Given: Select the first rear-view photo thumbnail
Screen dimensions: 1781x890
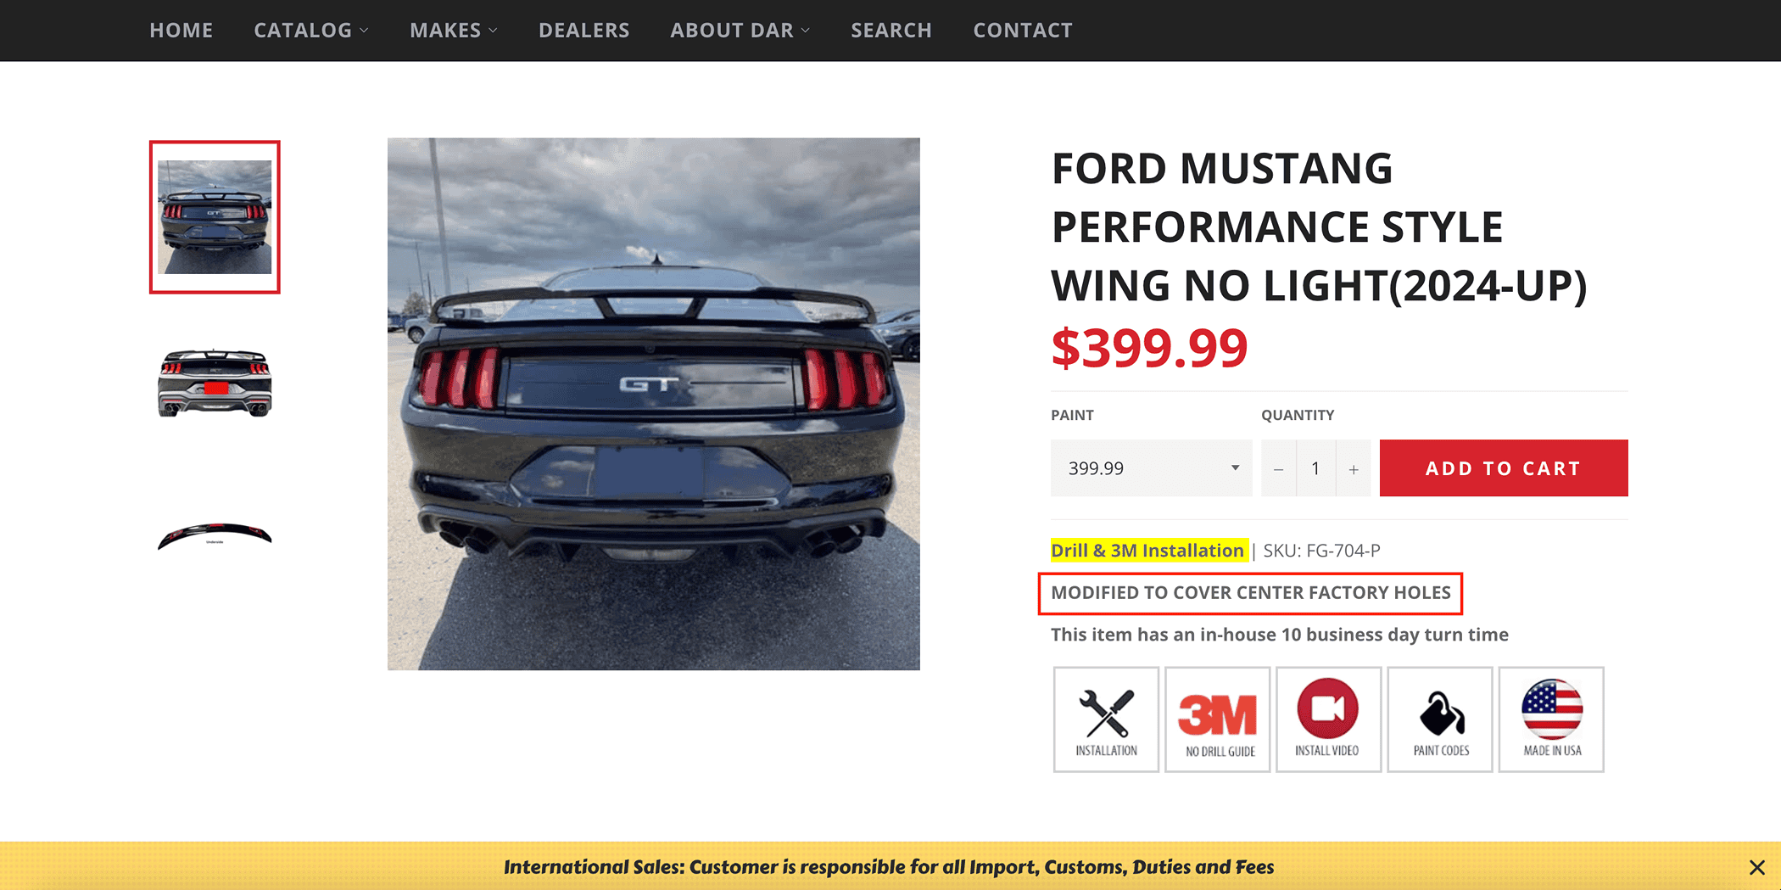Looking at the screenshot, I should tap(215, 217).
